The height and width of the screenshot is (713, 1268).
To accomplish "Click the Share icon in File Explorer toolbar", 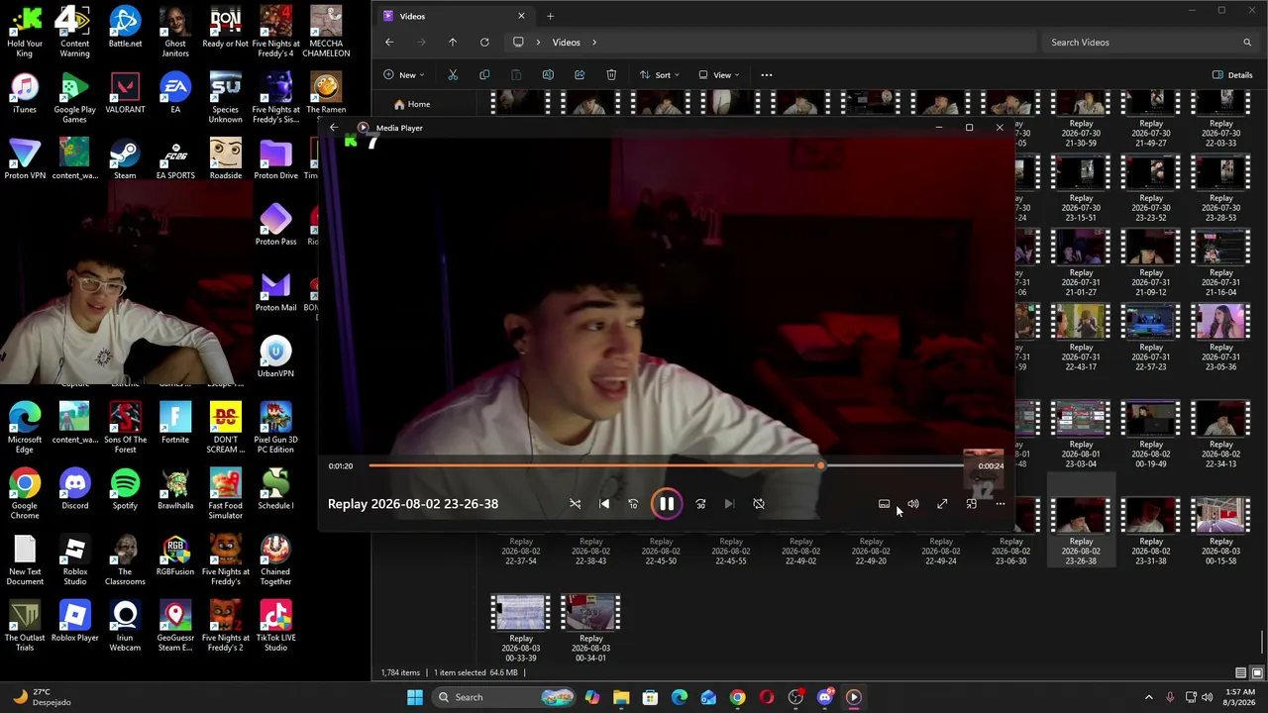I will point(580,75).
